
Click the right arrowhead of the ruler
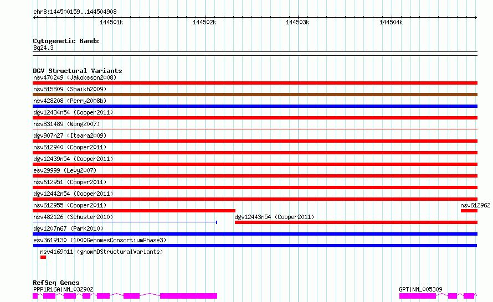(476, 17)
